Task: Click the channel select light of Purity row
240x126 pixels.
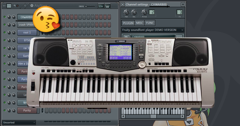Action: [42, 110]
